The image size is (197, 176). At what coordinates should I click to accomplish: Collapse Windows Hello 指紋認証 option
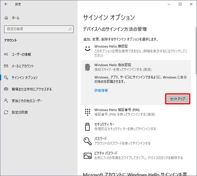coord(136,67)
